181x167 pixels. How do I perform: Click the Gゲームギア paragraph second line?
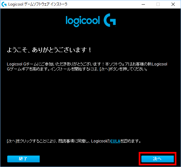point(77,69)
